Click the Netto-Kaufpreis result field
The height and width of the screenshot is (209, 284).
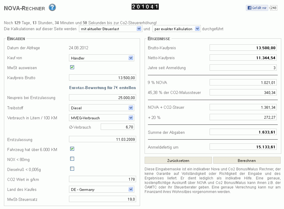pyautogui.click(x=243, y=58)
